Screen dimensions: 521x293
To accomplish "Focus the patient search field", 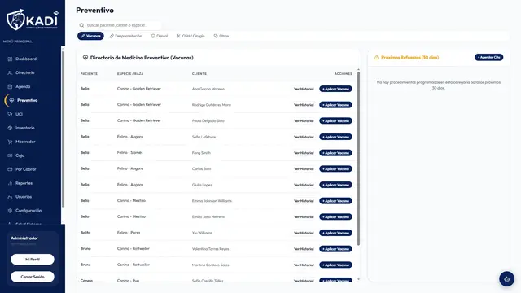I will (119, 25).
